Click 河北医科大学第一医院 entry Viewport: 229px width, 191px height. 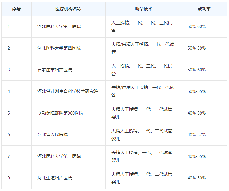pos(59,156)
